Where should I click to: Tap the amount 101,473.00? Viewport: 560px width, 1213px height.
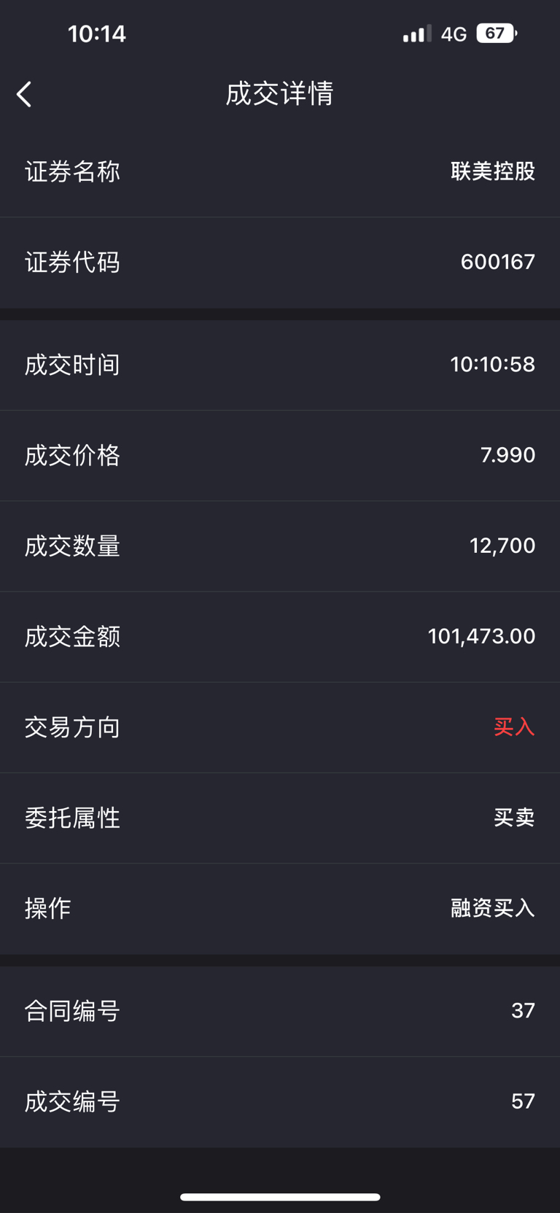point(481,636)
